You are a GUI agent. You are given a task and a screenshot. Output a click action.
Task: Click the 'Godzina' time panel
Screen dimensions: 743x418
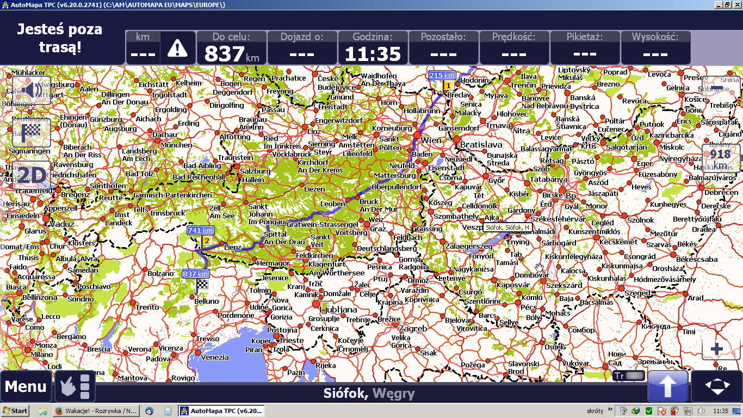tap(373, 48)
